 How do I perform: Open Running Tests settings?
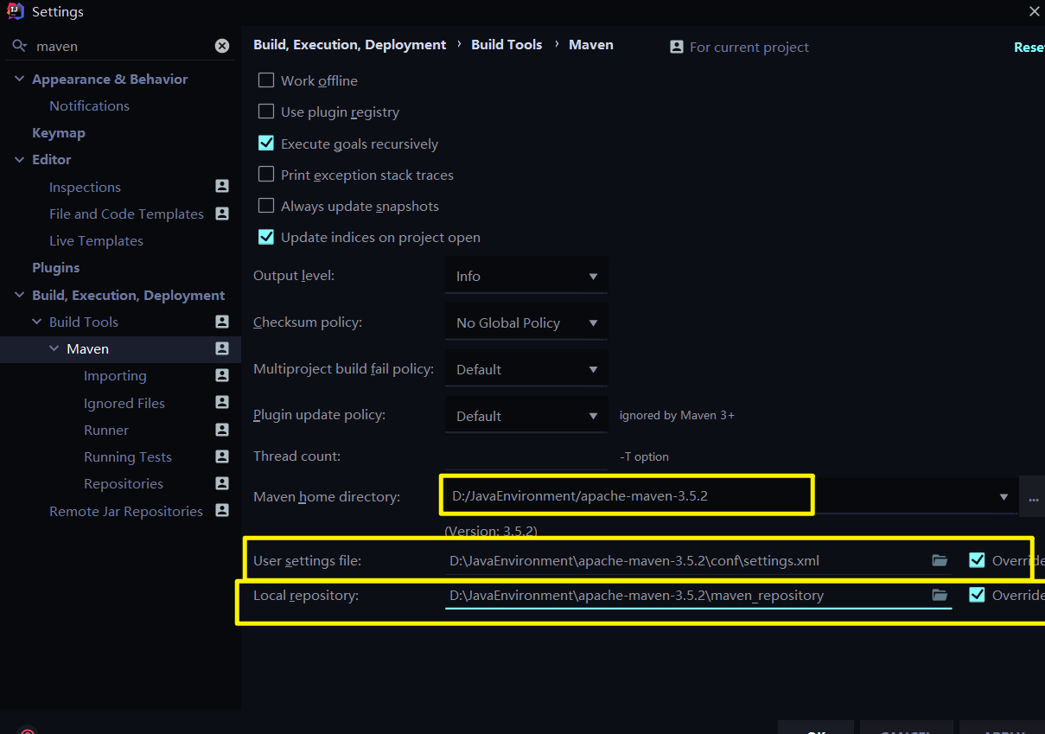pos(127,456)
